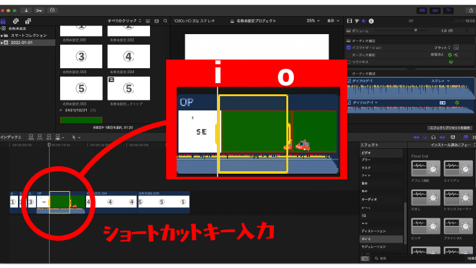Click the share export button
This screenshot has width=476, height=268.
coord(471,11)
